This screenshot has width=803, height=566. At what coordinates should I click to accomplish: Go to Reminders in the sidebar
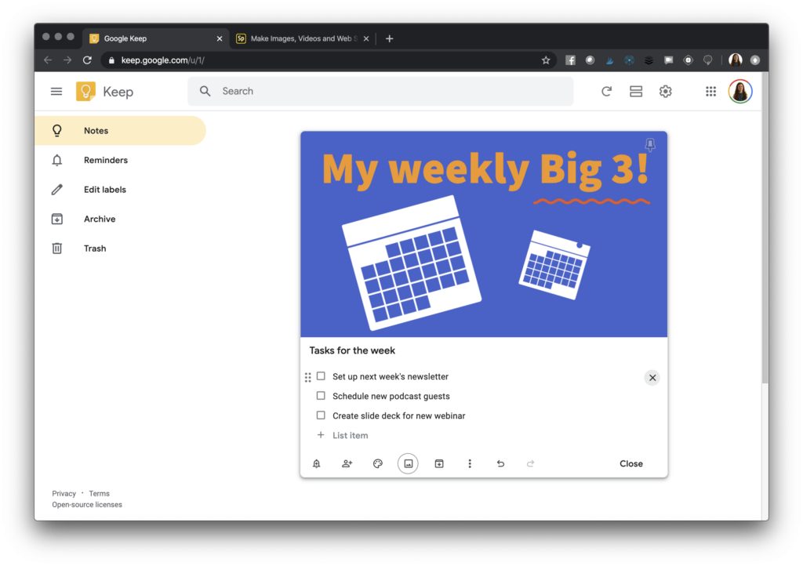(x=105, y=160)
